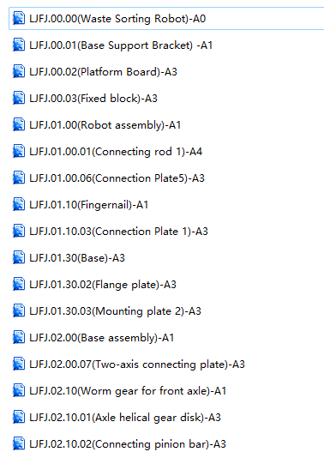
Task: Click the drawing icon for Fixed block
Action: pyautogui.click(x=19, y=99)
